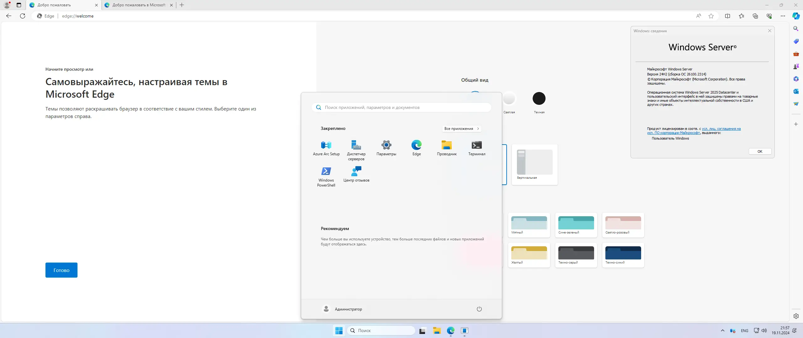This screenshot has height=338, width=803.
Task: Open Диспетчер серверов from the Start menu
Action: coord(356,149)
